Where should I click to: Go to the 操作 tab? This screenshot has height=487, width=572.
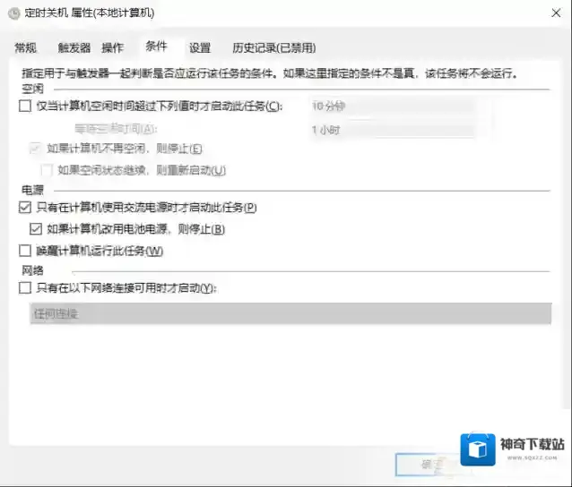pyautogui.click(x=112, y=47)
